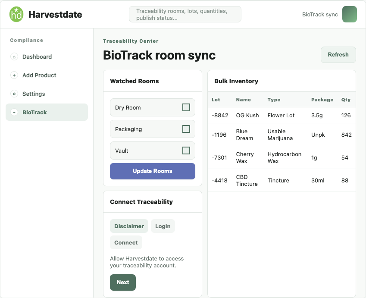Click the Harvestdate brand title
The width and height of the screenshot is (366, 298).
coord(55,15)
